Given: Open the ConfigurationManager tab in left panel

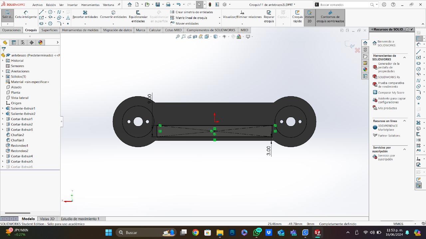Looking at the screenshot, I should (x=23, y=42).
